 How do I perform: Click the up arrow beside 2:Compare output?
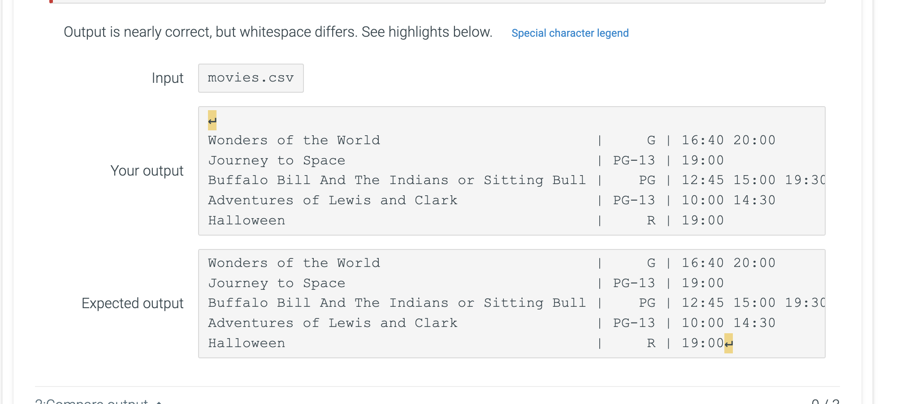tap(159, 401)
